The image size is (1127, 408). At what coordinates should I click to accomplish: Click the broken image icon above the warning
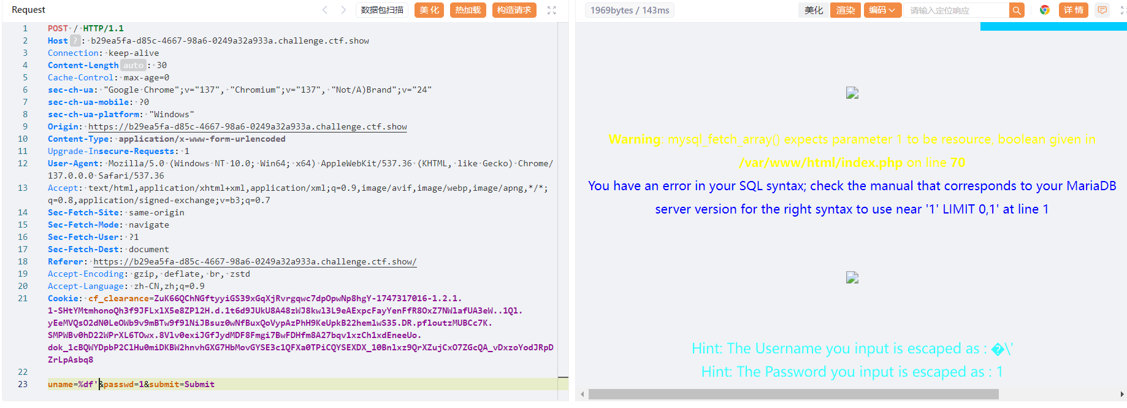coord(852,93)
